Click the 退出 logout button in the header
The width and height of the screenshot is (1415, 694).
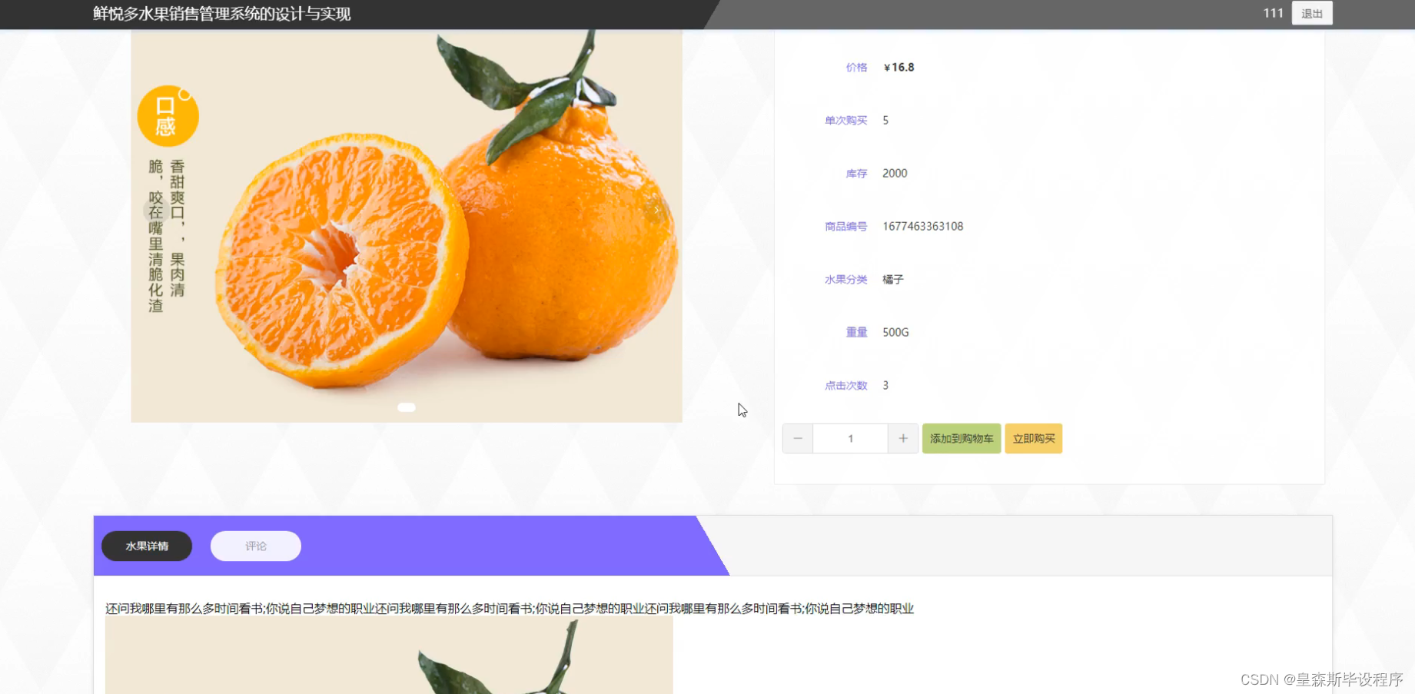click(x=1310, y=13)
